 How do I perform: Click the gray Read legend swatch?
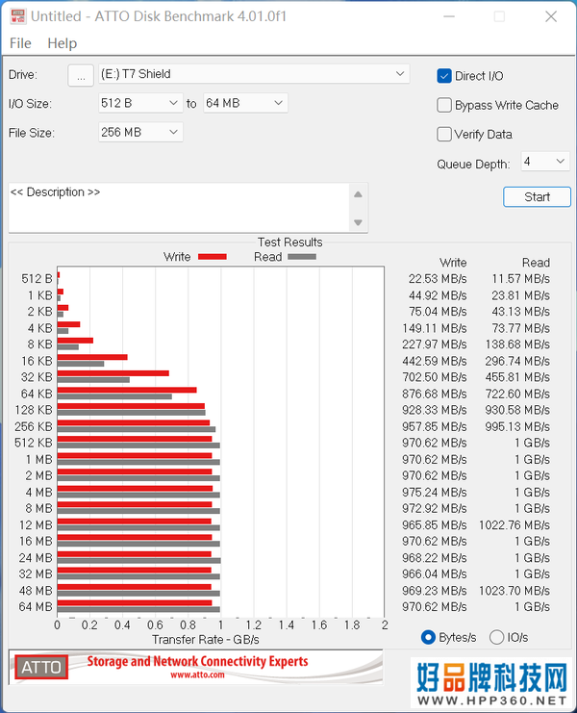pyautogui.click(x=302, y=257)
